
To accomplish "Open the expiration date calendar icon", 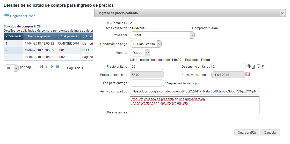I will pyautogui.click(x=247, y=74).
